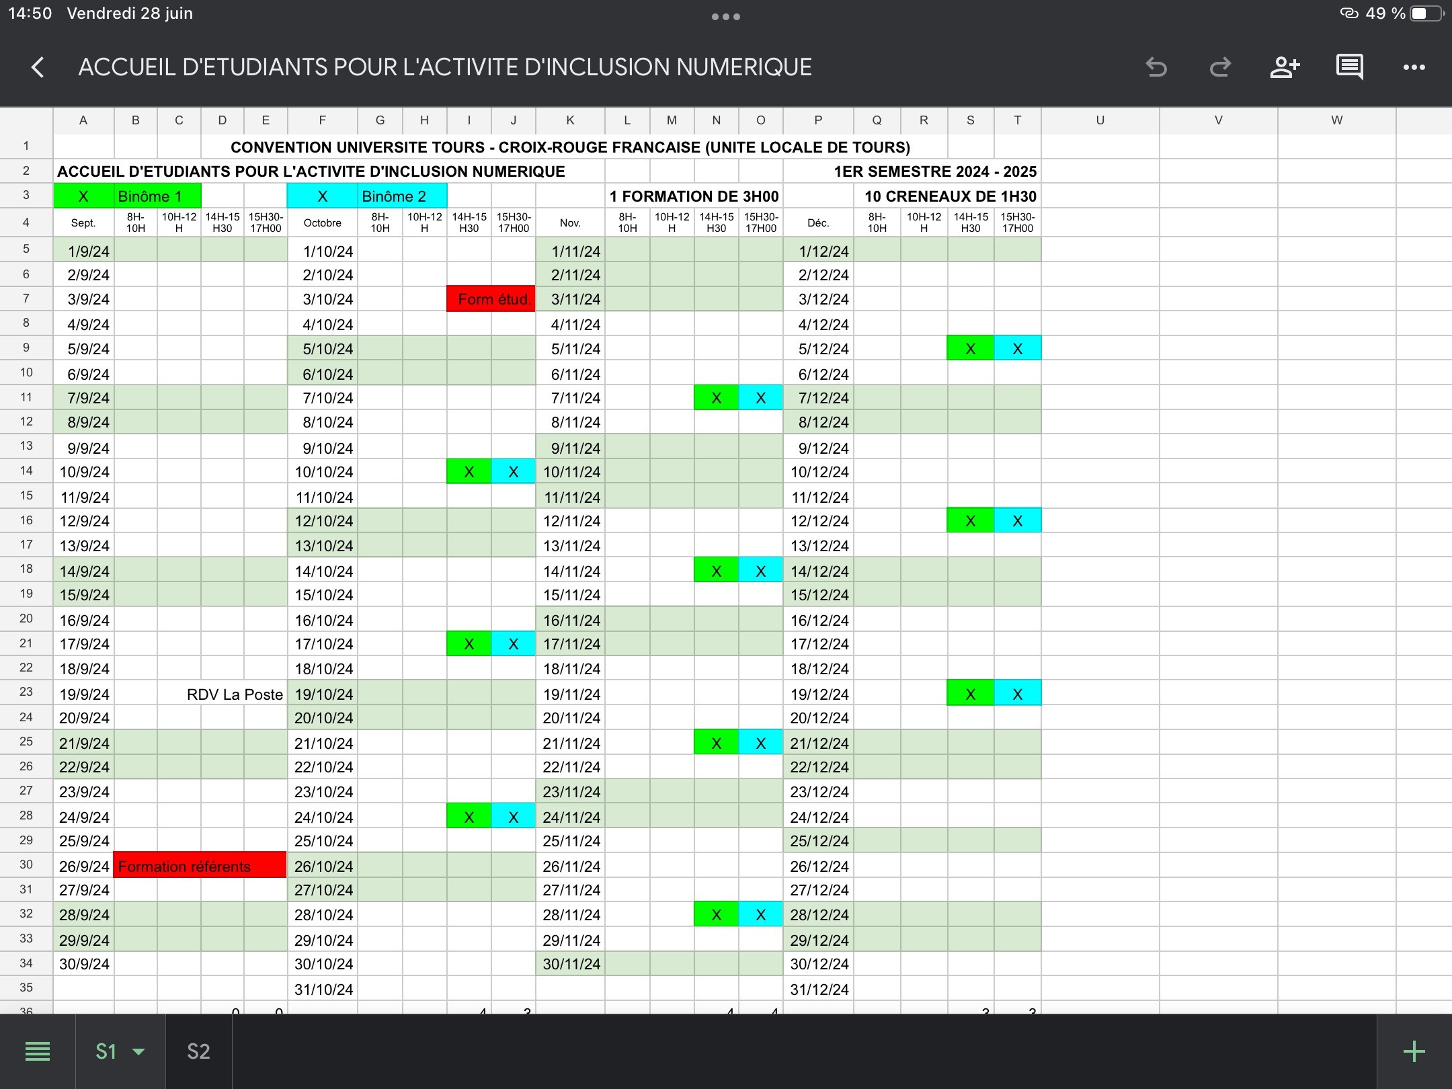The image size is (1452, 1089).
Task: Tap the back arrow icon
Action: click(x=38, y=67)
